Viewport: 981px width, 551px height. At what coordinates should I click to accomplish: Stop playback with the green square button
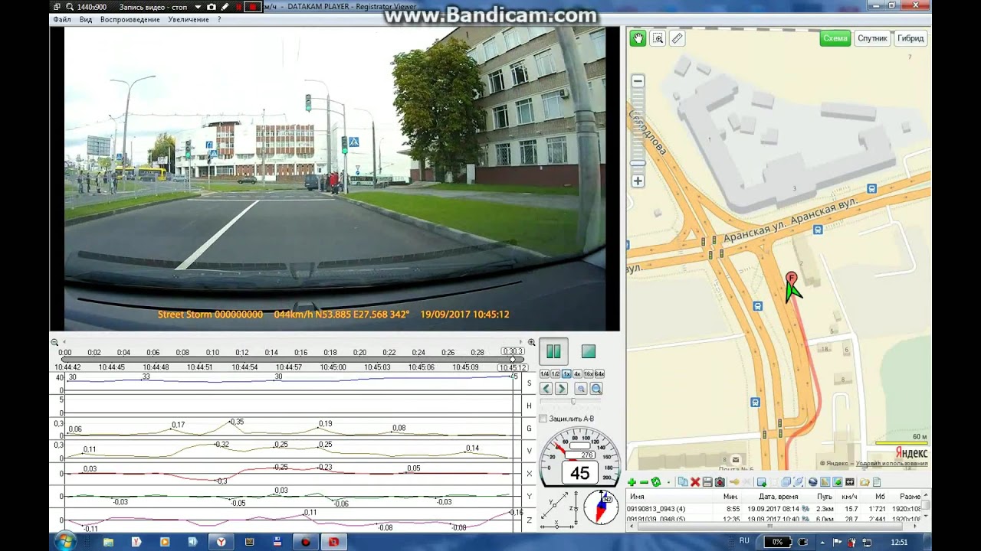589,351
